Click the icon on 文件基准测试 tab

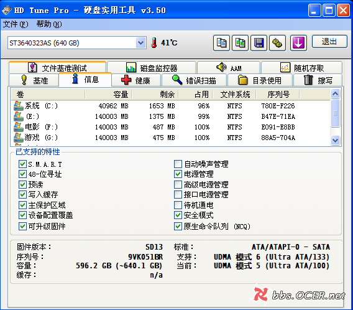point(32,67)
